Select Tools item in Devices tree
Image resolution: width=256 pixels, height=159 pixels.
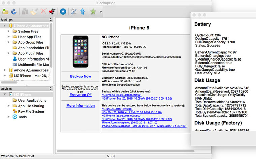(22, 117)
